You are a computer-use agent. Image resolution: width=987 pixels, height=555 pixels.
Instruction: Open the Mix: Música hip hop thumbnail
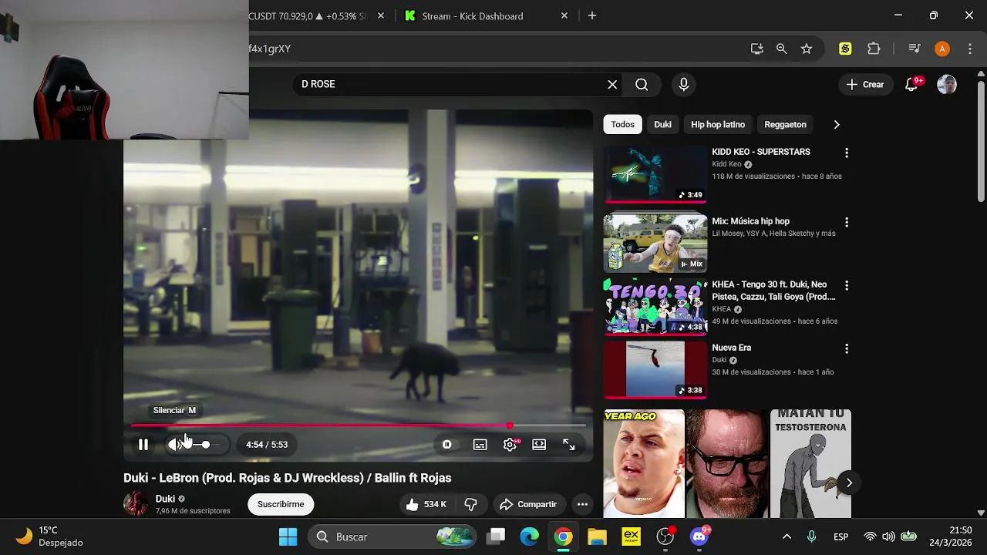point(655,243)
